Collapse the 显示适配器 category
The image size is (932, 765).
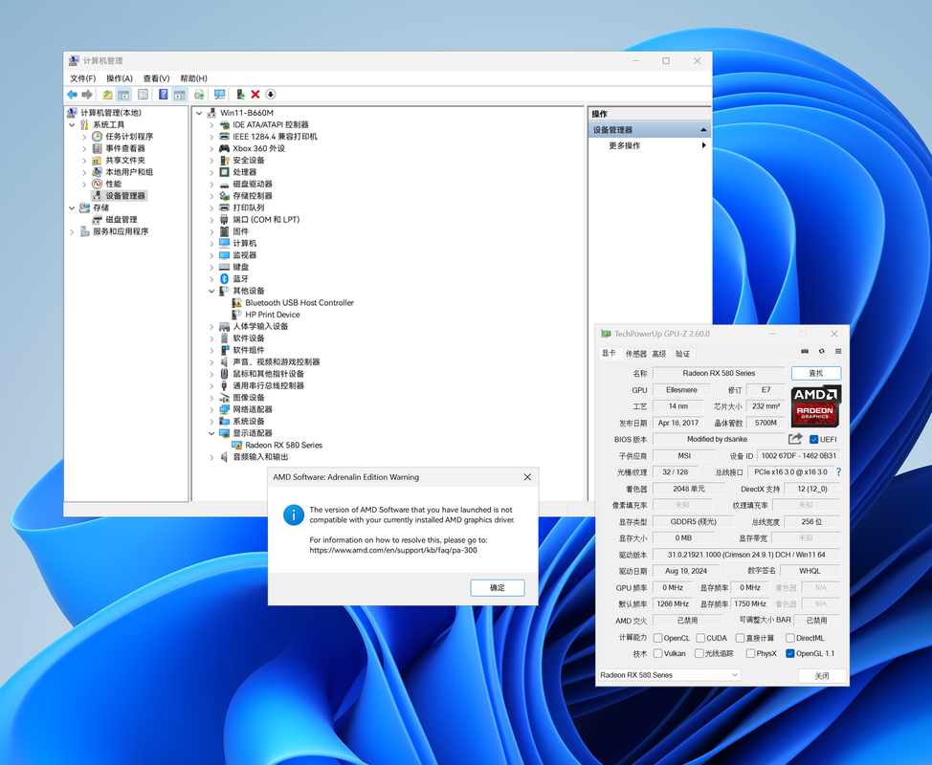211,433
